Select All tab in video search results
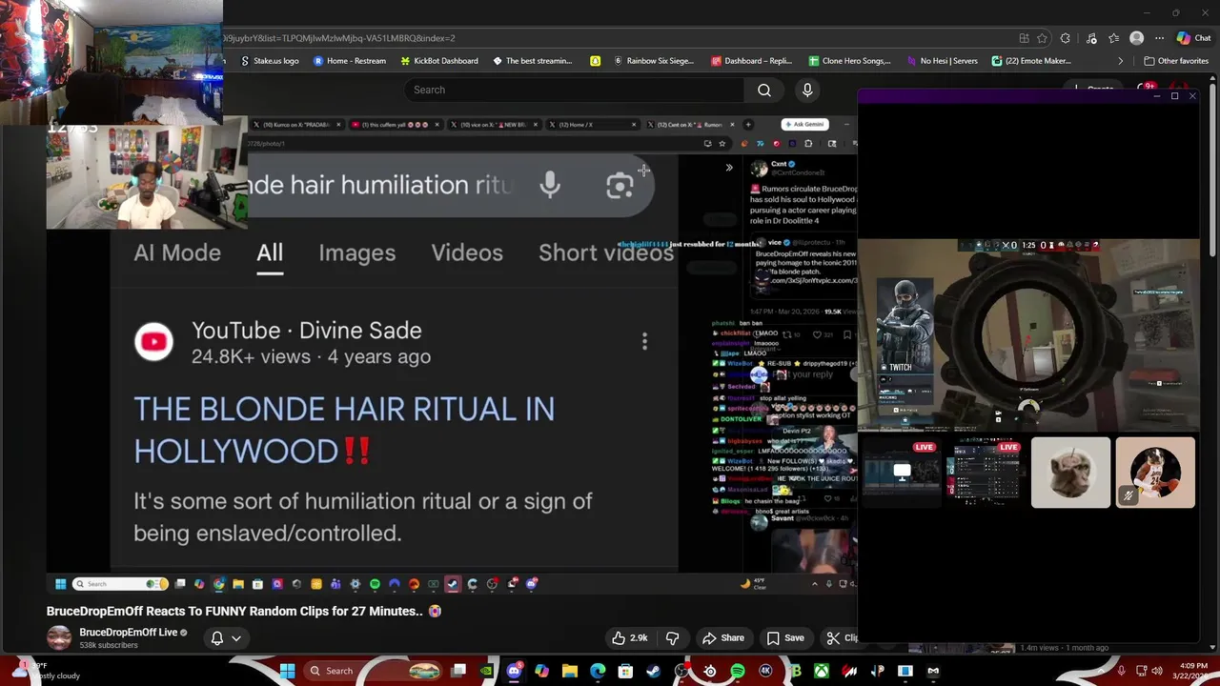Image resolution: width=1220 pixels, height=686 pixels. (270, 252)
